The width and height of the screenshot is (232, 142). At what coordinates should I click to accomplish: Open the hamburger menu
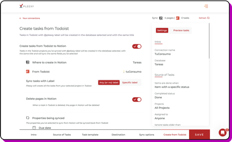click(206, 6)
